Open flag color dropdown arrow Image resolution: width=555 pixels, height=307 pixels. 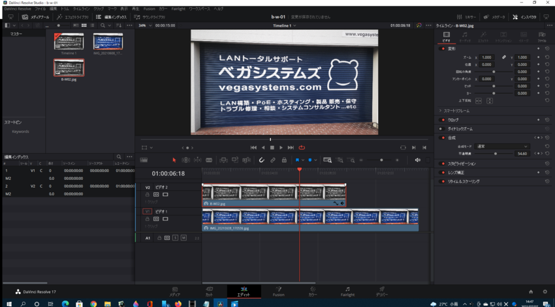pos(302,160)
